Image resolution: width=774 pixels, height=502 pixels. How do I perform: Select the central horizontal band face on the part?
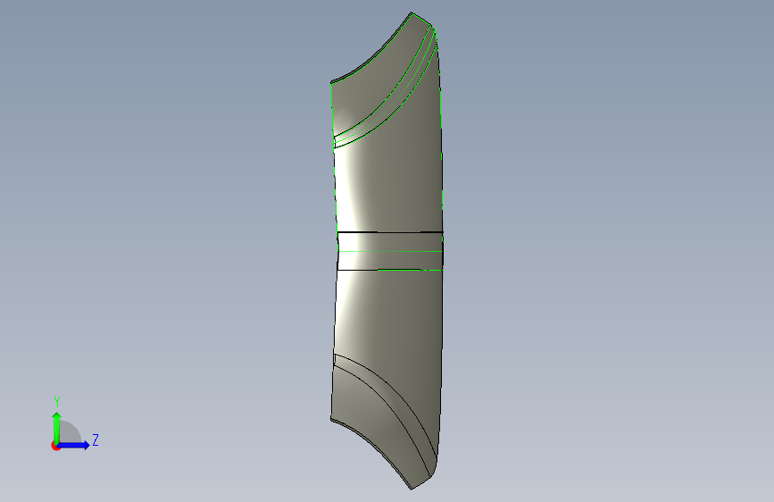pos(390,251)
